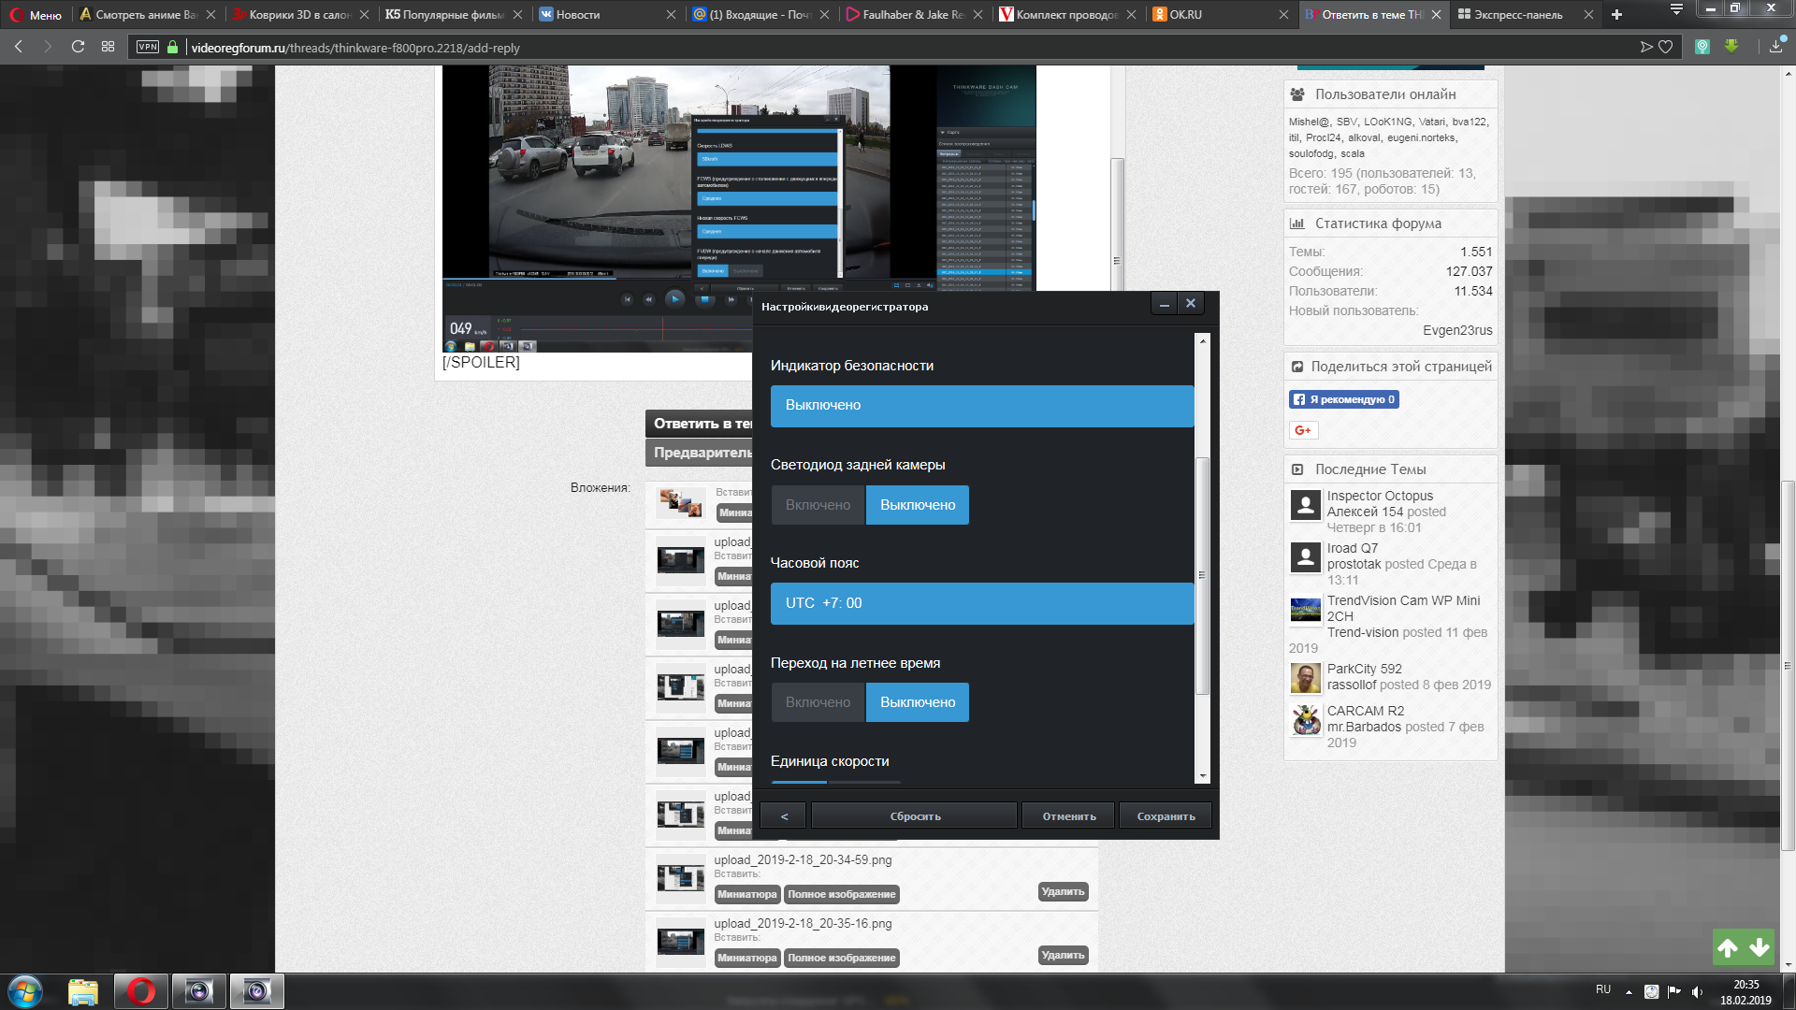The width and height of the screenshot is (1796, 1010).
Task: Click the heart bookmark icon in address bar
Action: pyautogui.click(x=1666, y=47)
